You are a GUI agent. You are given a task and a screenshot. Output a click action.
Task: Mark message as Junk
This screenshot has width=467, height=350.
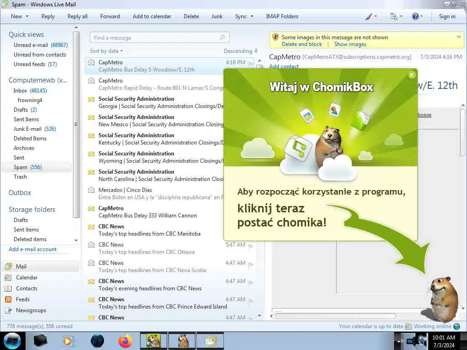tap(217, 16)
